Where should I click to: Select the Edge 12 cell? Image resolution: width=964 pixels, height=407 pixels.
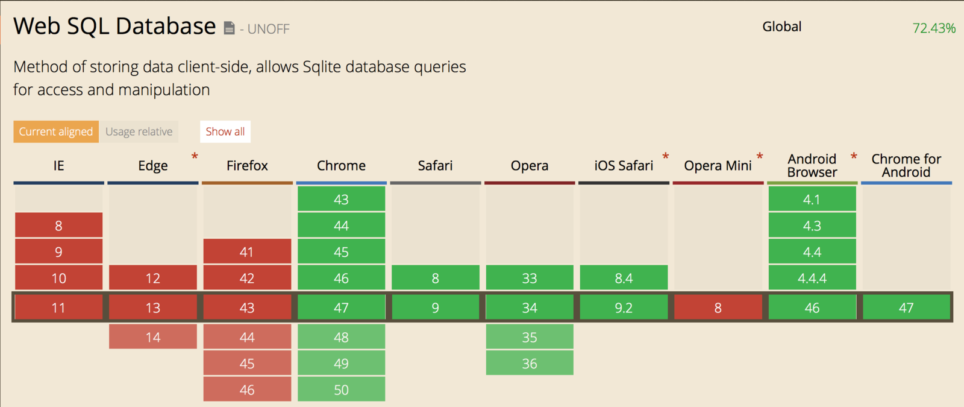click(x=153, y=278)
